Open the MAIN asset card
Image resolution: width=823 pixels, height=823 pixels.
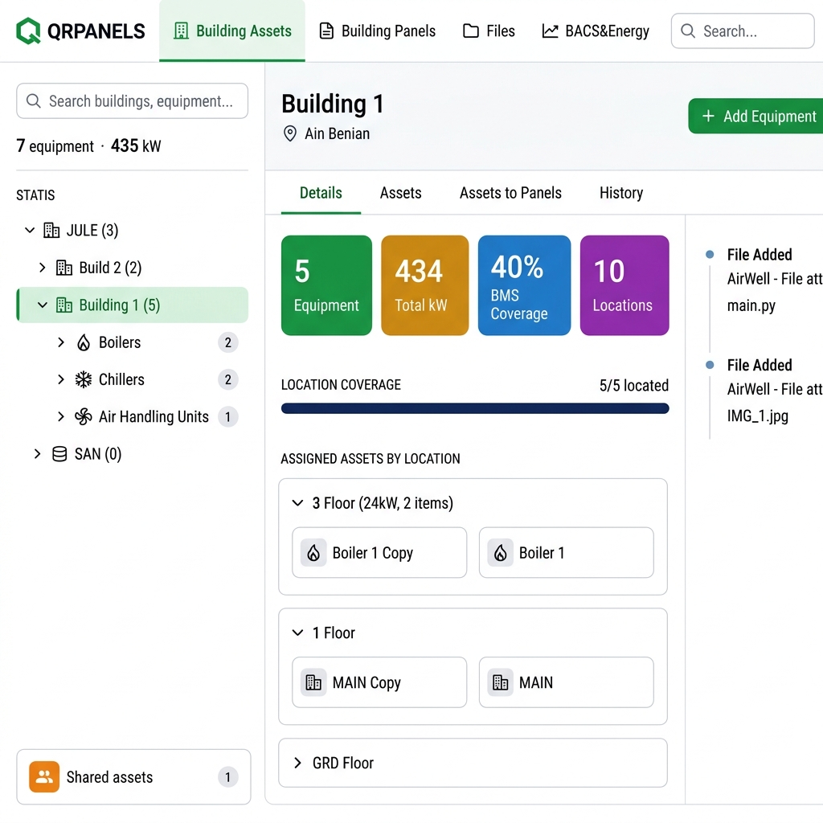(x=567, y=682)
